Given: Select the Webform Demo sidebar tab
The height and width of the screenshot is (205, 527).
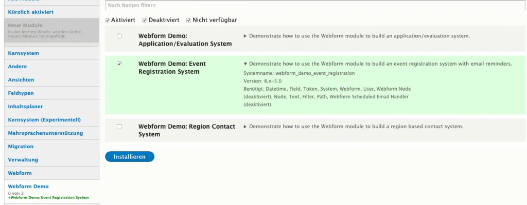Looking at the screenshot, I should pos(51,191).
